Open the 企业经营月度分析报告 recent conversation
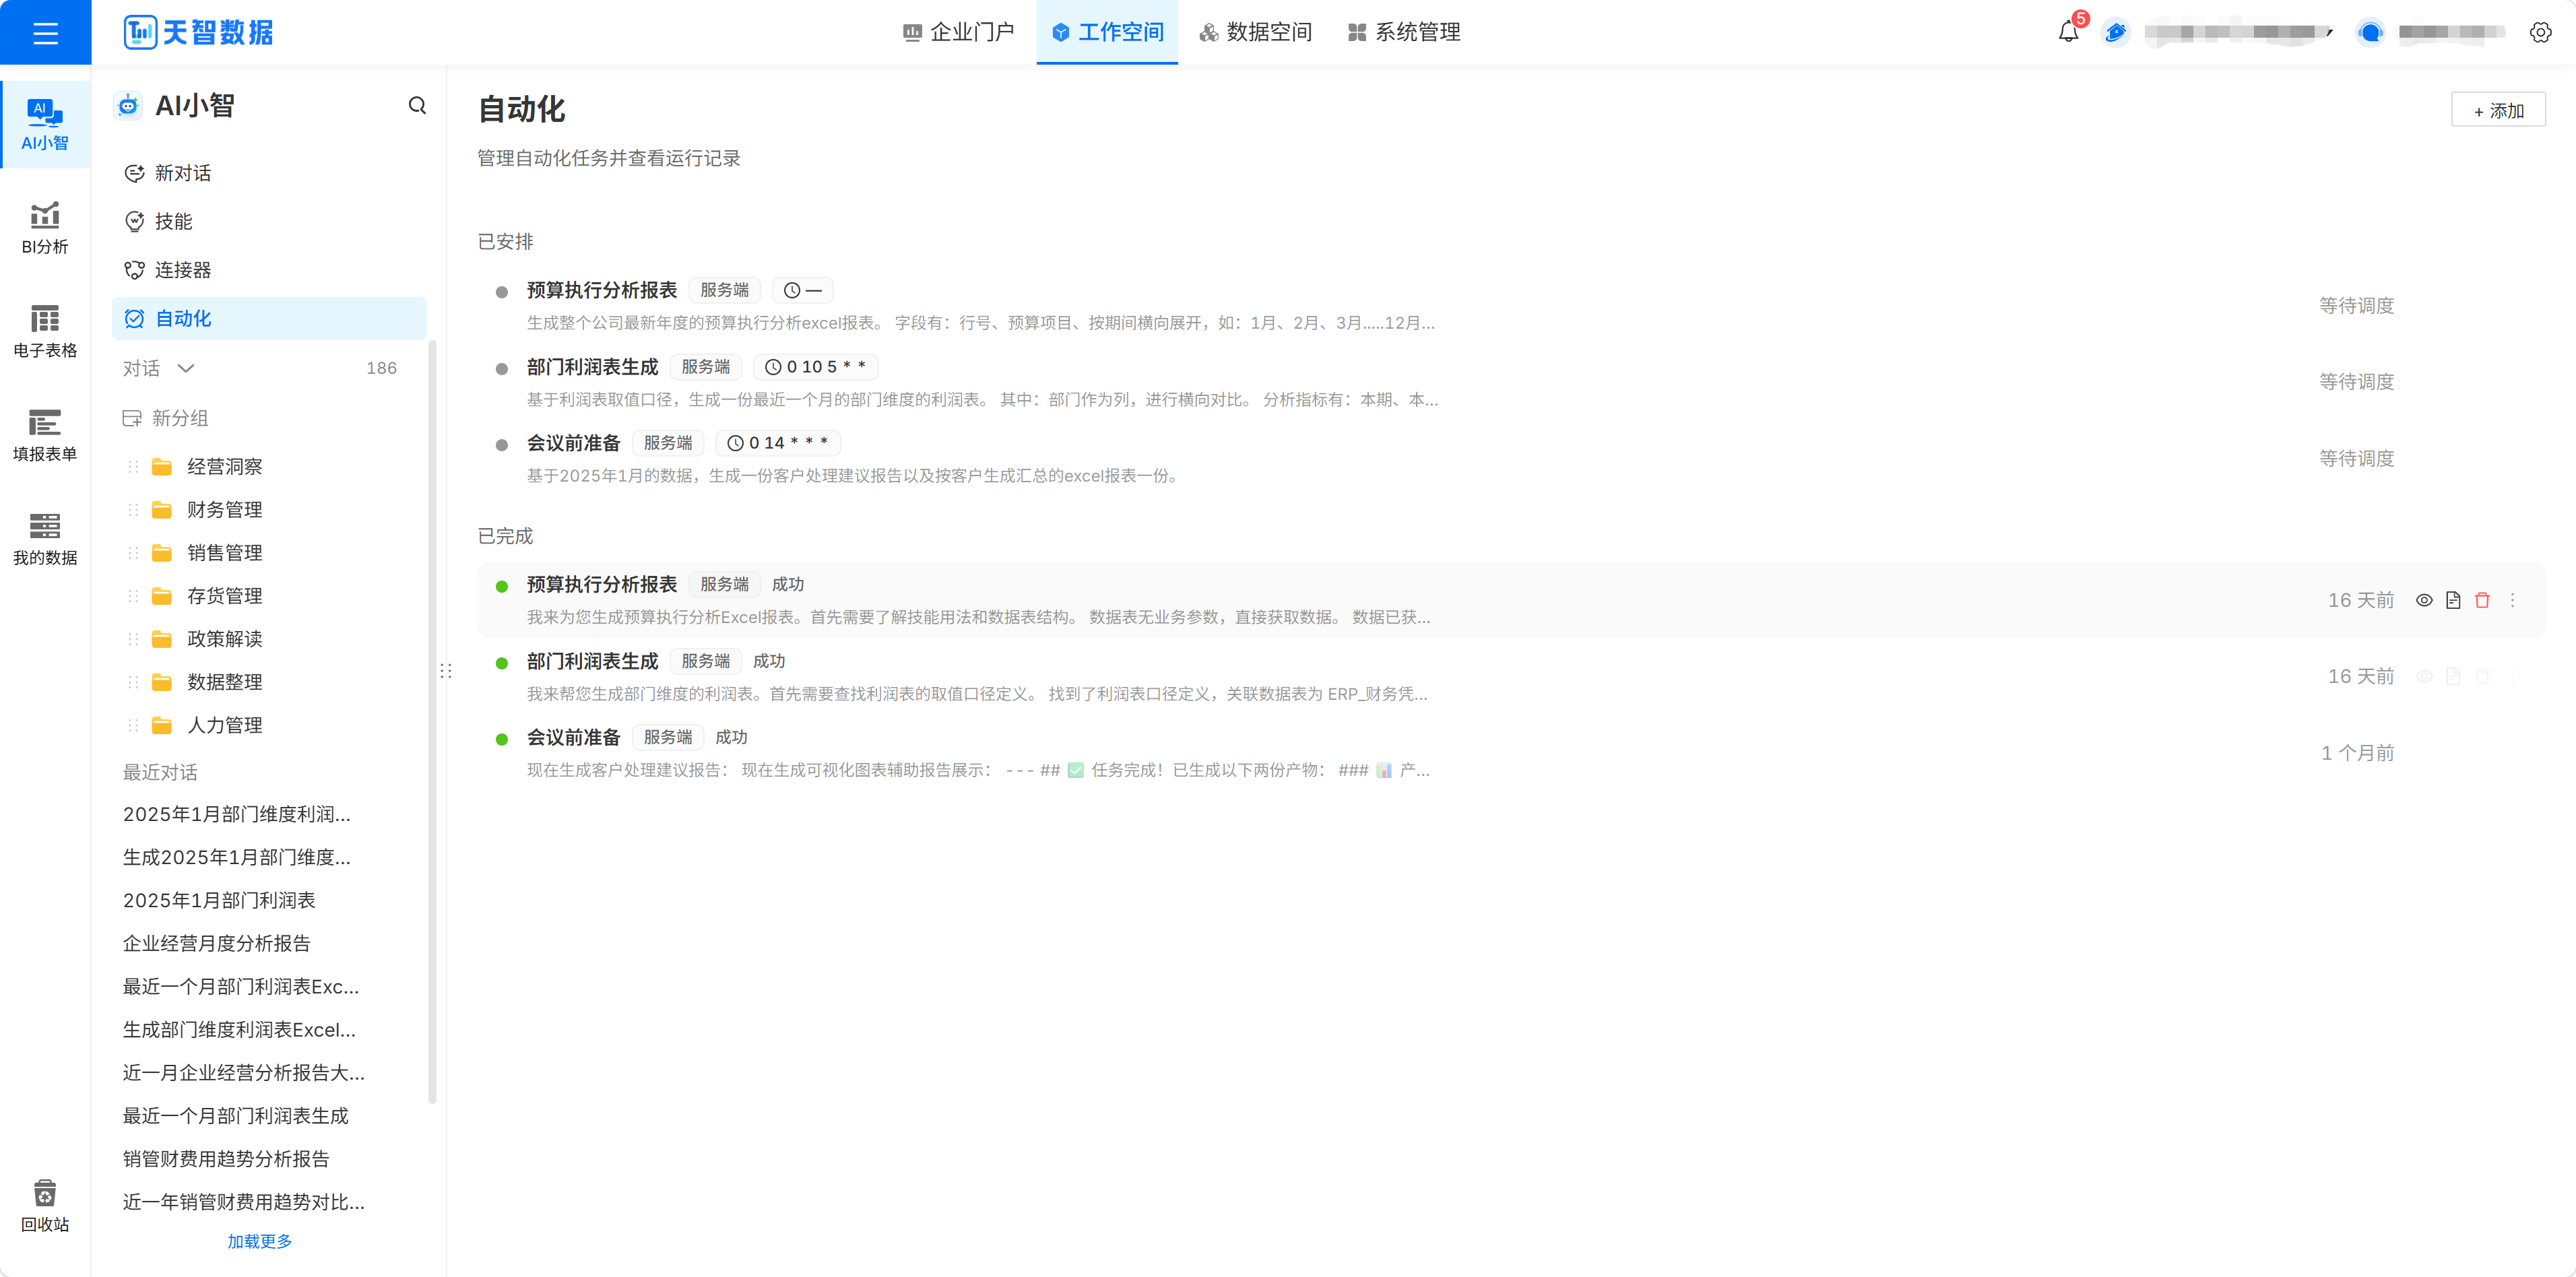This screenshot has width=2576, height=1277. (216, 943)
